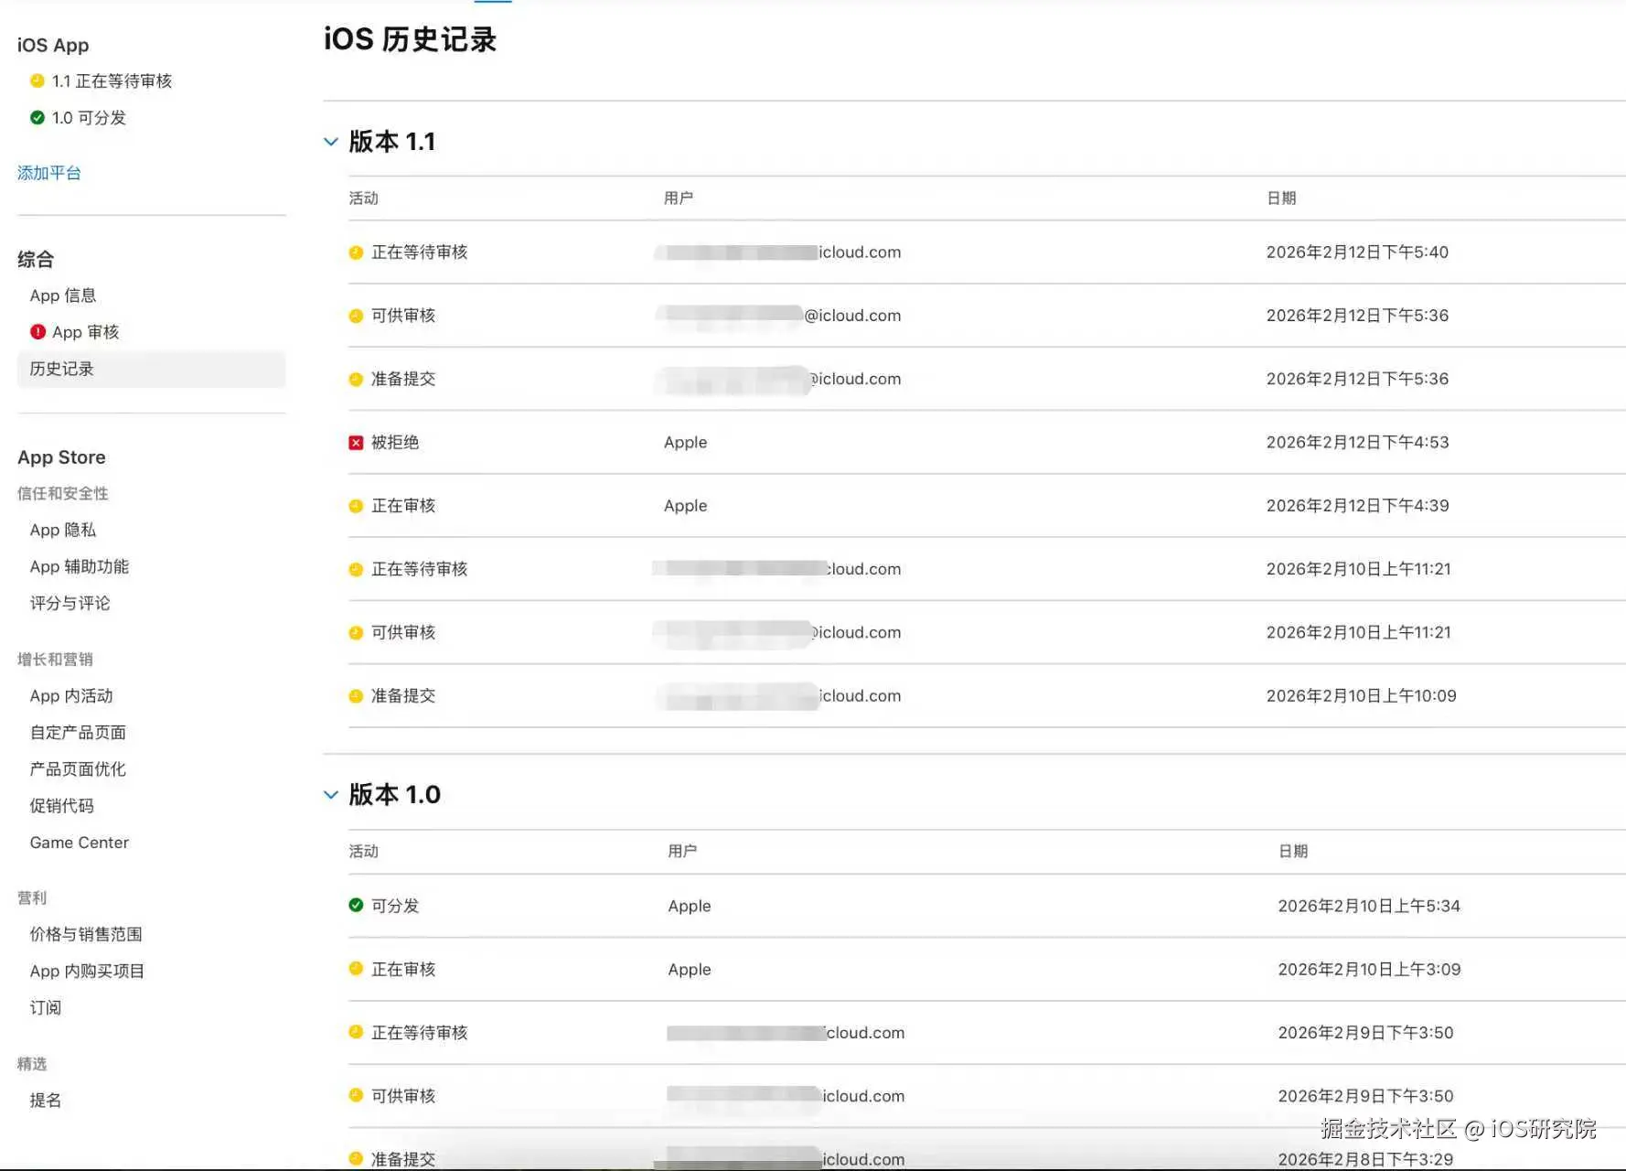Open App 辅助功能 page
Viewport: 1626px width, 1171px height.
pos(80,566)
